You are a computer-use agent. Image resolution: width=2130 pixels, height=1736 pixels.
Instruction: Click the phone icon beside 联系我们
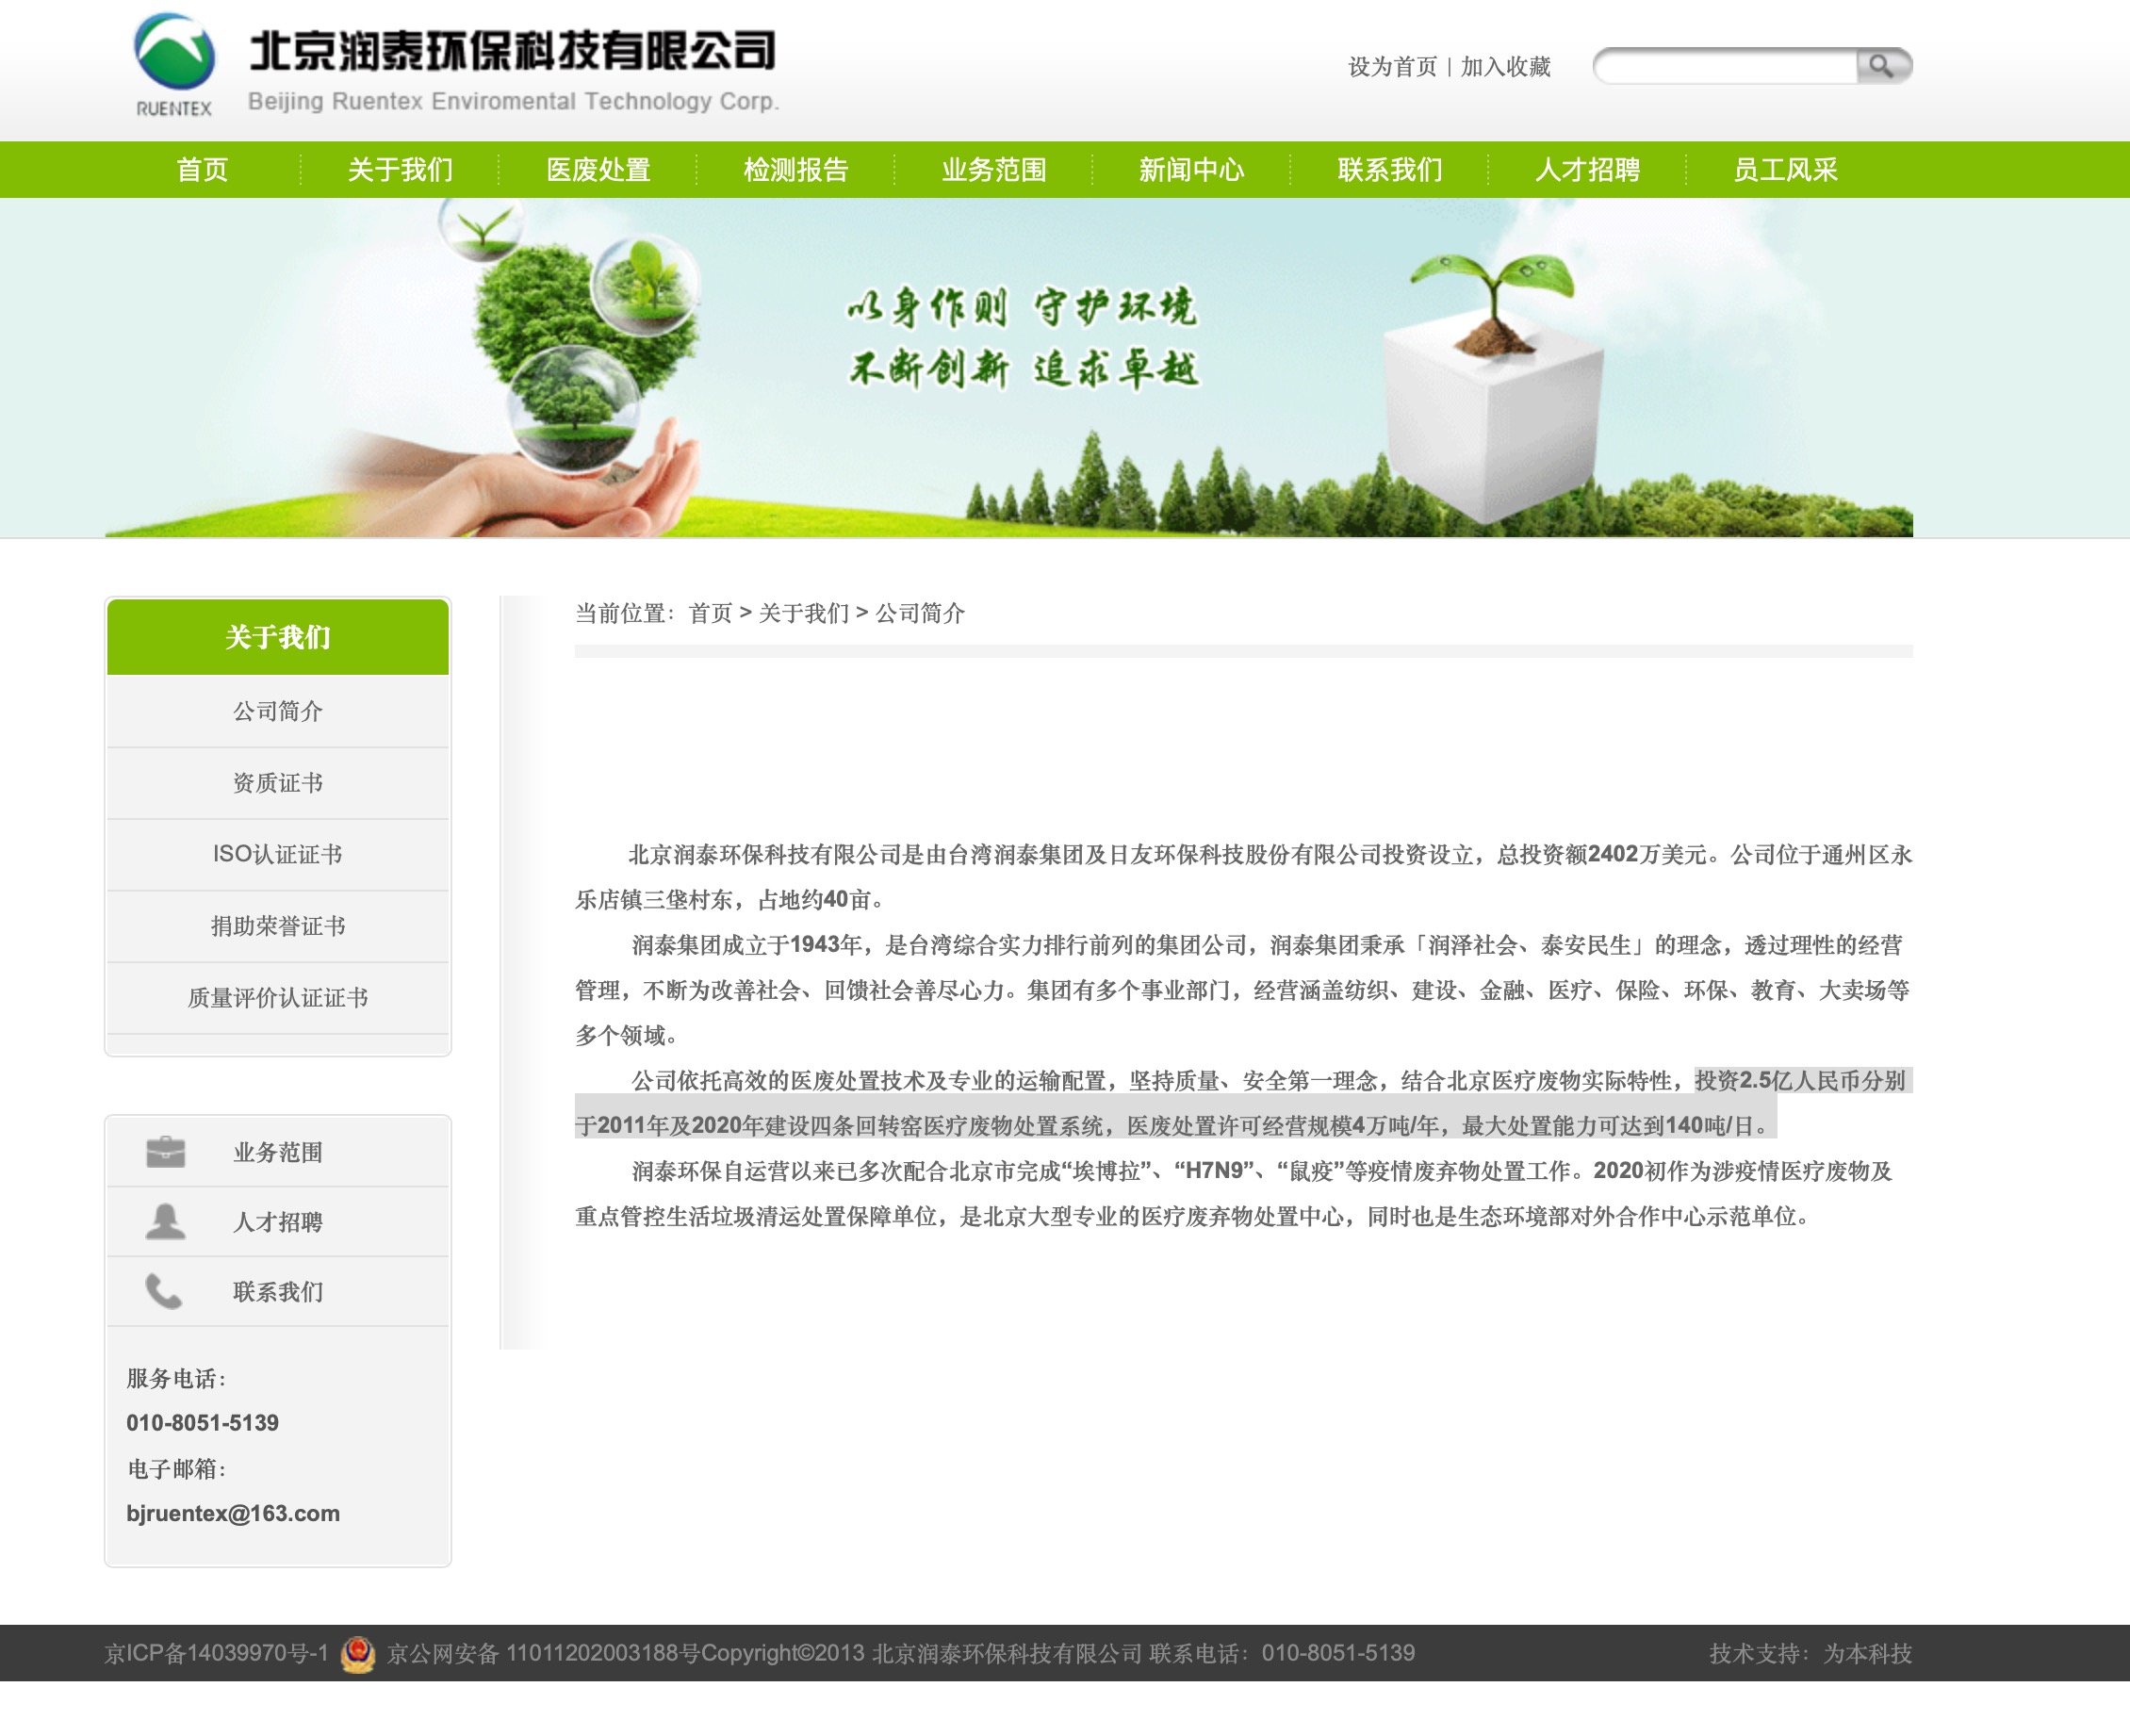(x=165, y=1292)
